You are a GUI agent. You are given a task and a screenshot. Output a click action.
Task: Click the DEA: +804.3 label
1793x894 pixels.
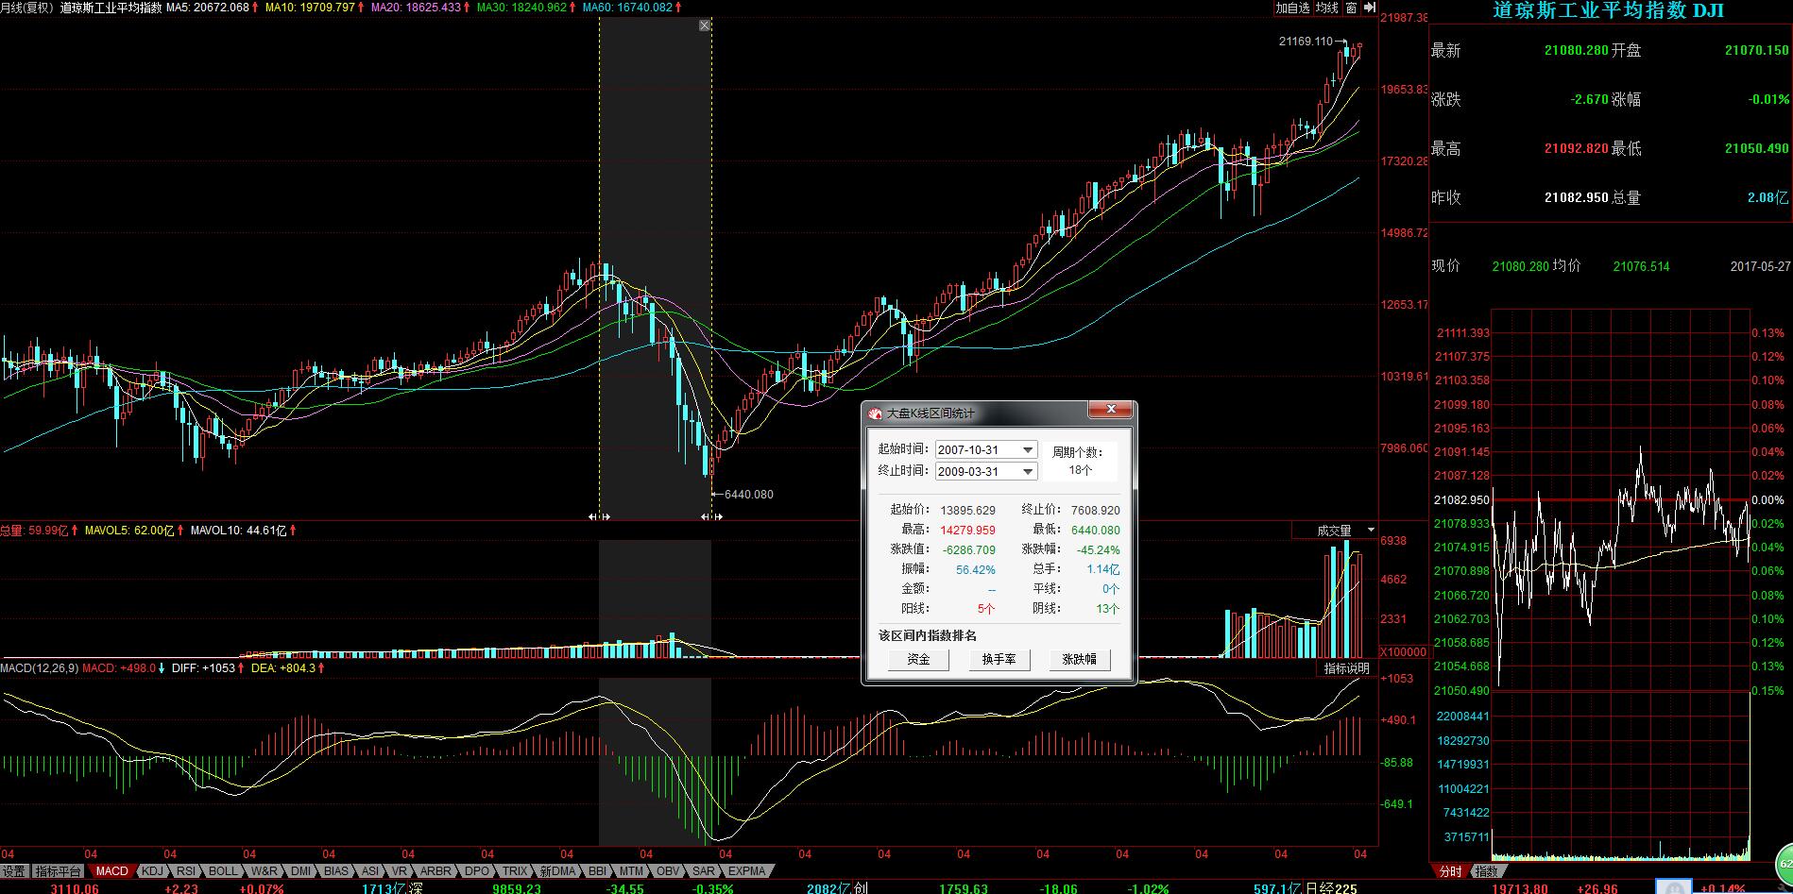point(283,668)
